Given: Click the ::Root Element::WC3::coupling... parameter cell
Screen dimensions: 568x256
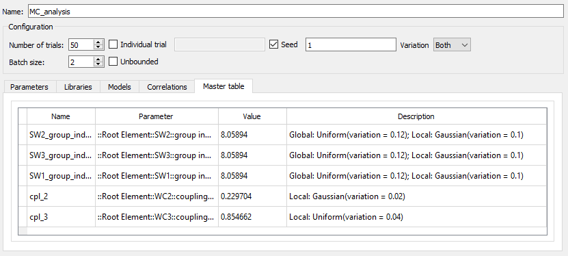Looking at the screenshot, I should 157,217.
